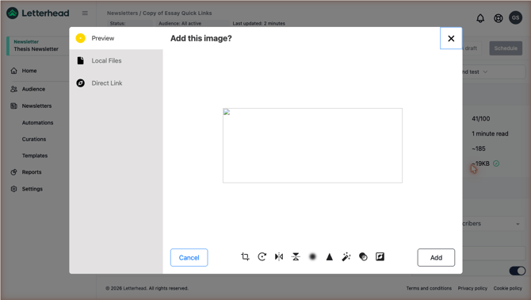This screenshot has width=531, height=300.
Task: Select the sharpen triangle tool
Action: point(329,257)
